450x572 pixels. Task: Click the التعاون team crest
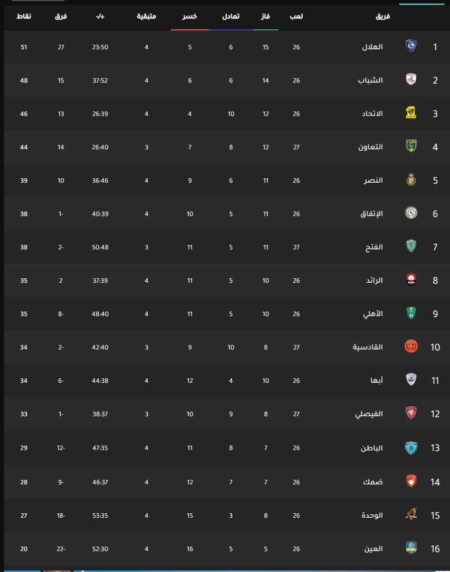411,146
